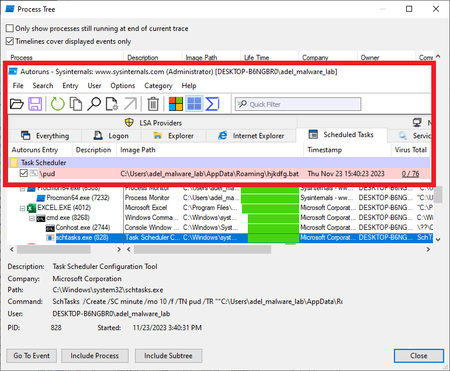Click into the Quick Filter field
This screenshot has height=371, width=450.
coord(298,104)
